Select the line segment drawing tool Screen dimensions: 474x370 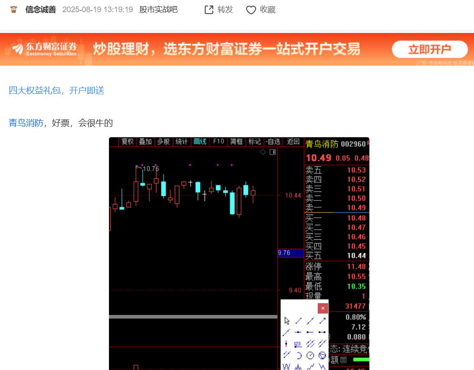pyautogui.click(x=299, y=320)
